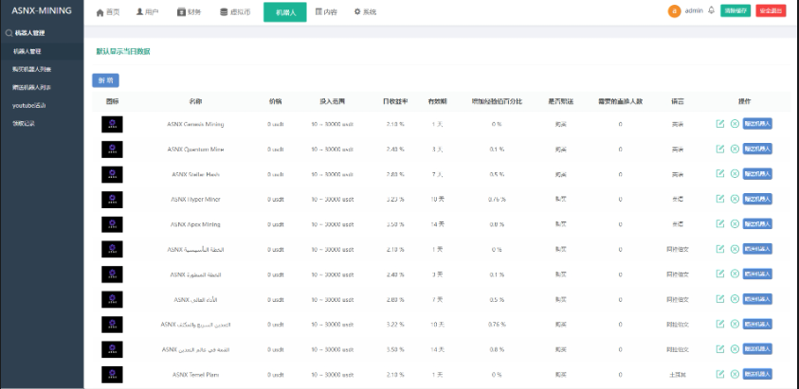Open the 用户 users menu
Viewport: 799px width, 389px height.
tap(147, 12)
